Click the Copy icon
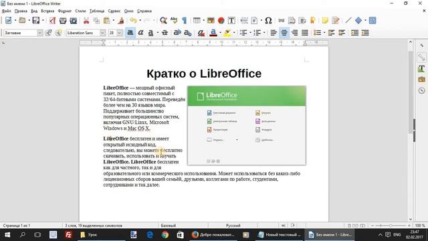Viewport: 428px width, 241px height. tap(96, 21)
